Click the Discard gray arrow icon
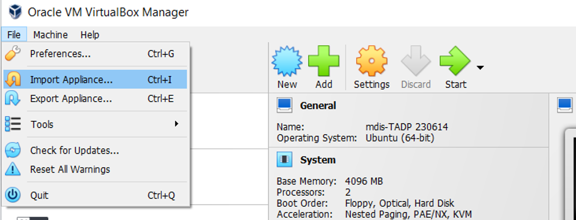Image resolution: width=576 pixels, height=220 pixels. point(416,61)
